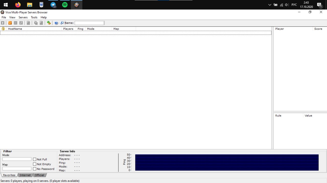Image resolution: width=327 pixels, height=183 pixels.
Task: Open the Help menu
Action: [44, 17]
